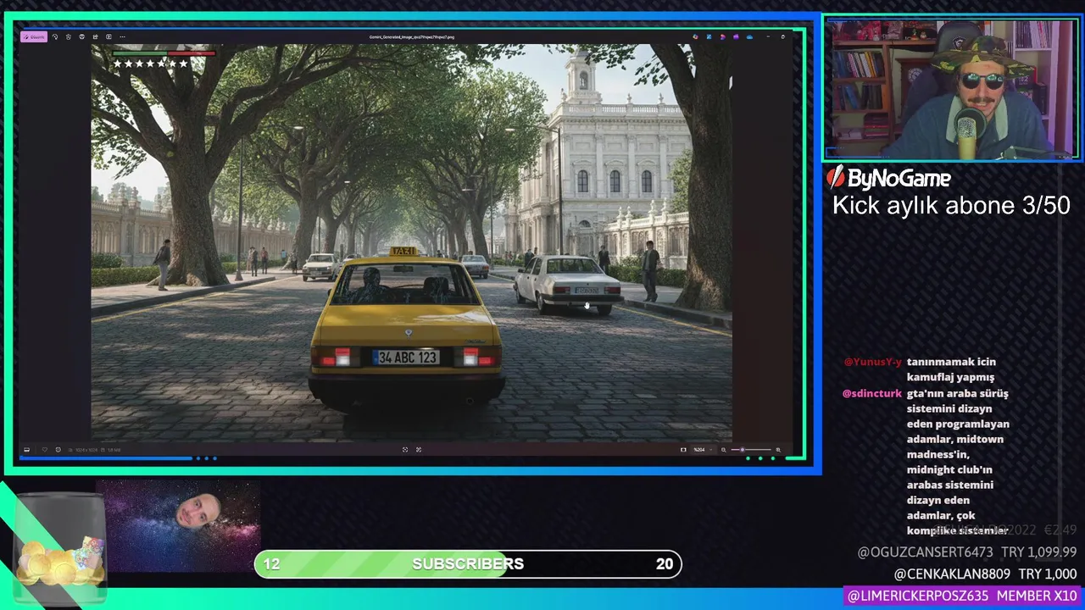The image size is (1085, 610).
Task: Adjust the zoom slider in bottom bar
Action: 751,450
